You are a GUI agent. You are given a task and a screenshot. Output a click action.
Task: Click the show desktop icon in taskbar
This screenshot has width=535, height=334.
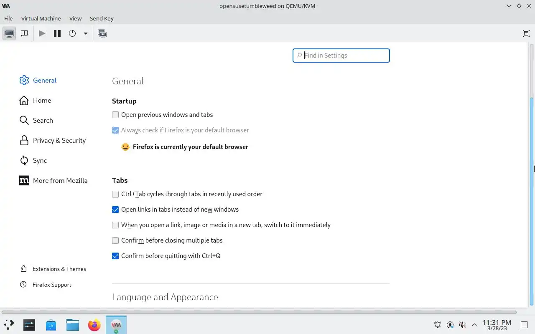[524, 325]
